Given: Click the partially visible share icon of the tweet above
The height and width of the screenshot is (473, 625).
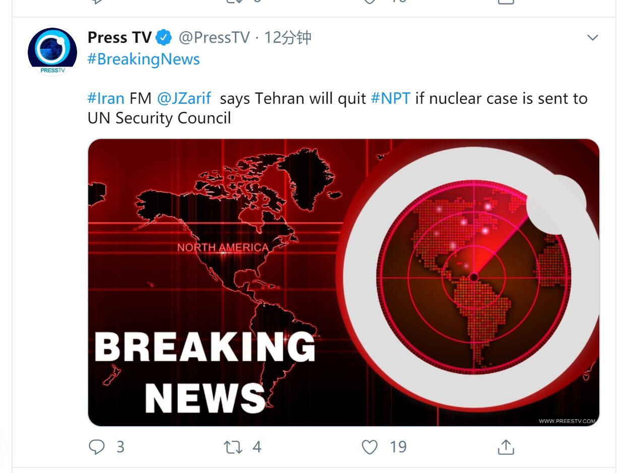Looking at the screenshot, I should pyautogui.click(x=506, y=2).
